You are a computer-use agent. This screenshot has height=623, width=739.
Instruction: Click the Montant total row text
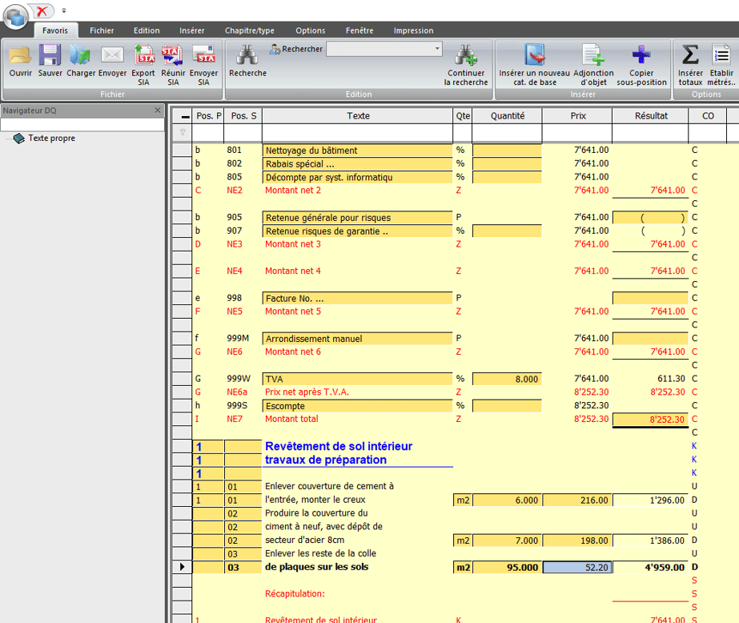[291, 419]
